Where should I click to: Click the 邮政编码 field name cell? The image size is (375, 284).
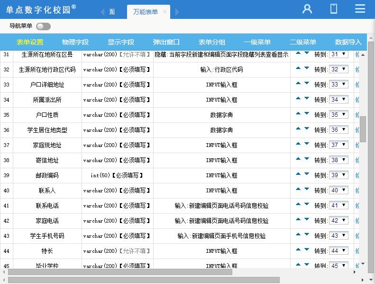(47, 175)
